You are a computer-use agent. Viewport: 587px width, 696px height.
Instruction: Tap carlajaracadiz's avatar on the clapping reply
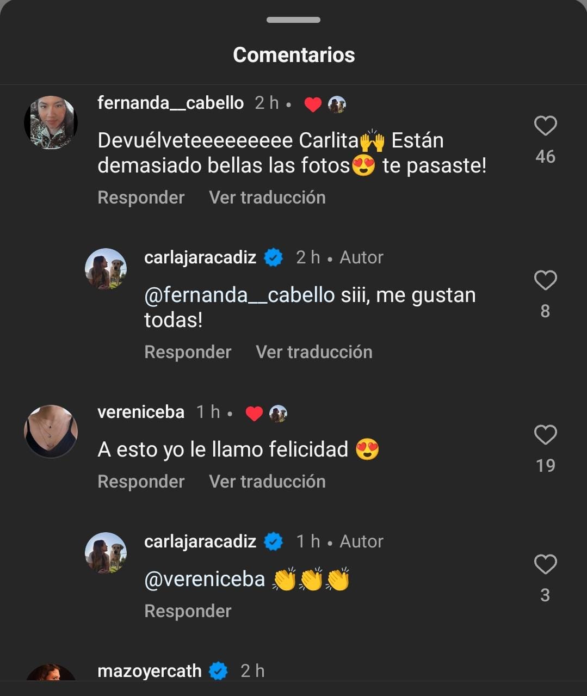[x=106, y=553]
